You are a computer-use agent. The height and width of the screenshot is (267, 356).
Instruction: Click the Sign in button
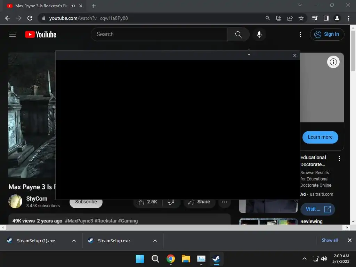(x=327, y=34)
